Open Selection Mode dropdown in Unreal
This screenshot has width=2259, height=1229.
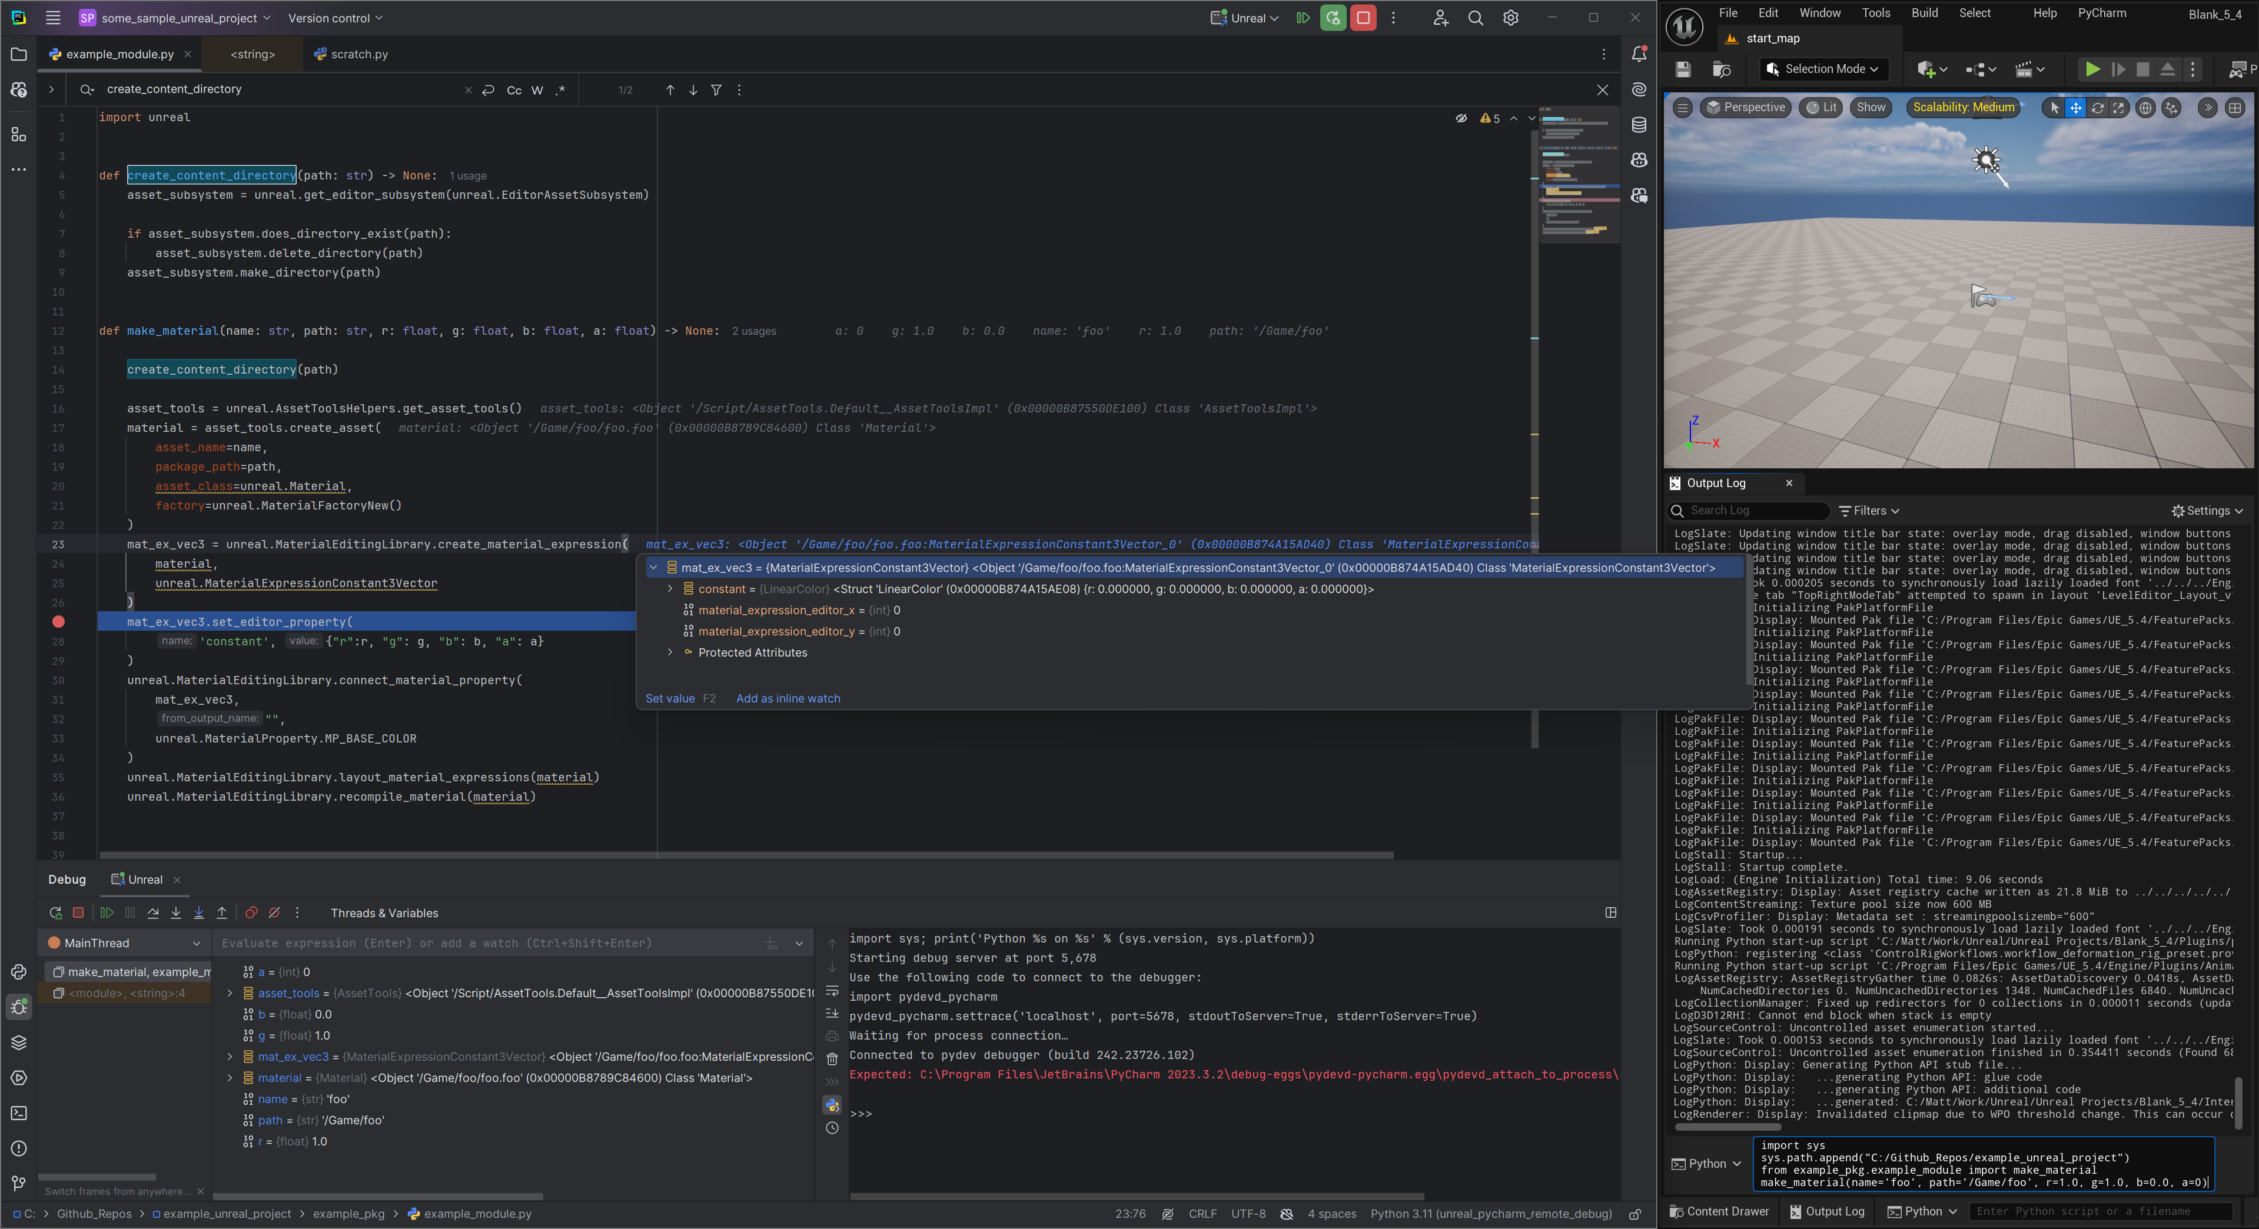pyautogui.click(x=1823, y=69)
